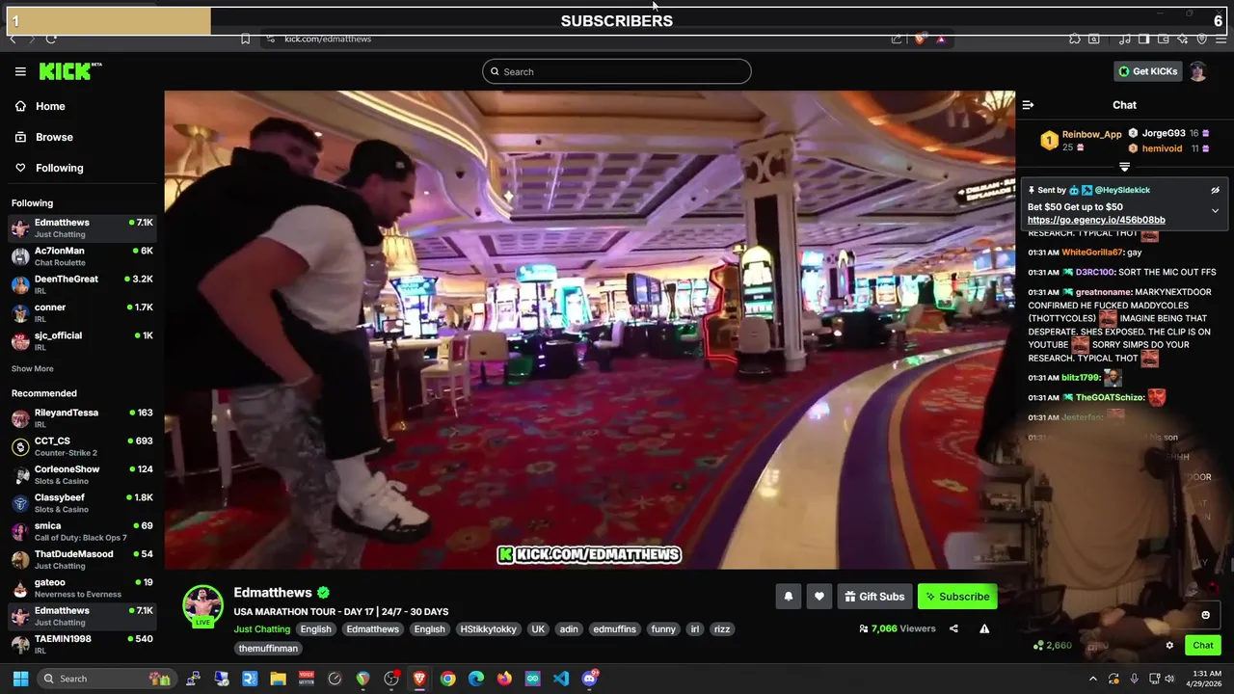Click Reinbow_App in gift leaderboard

click(1091, 134)
